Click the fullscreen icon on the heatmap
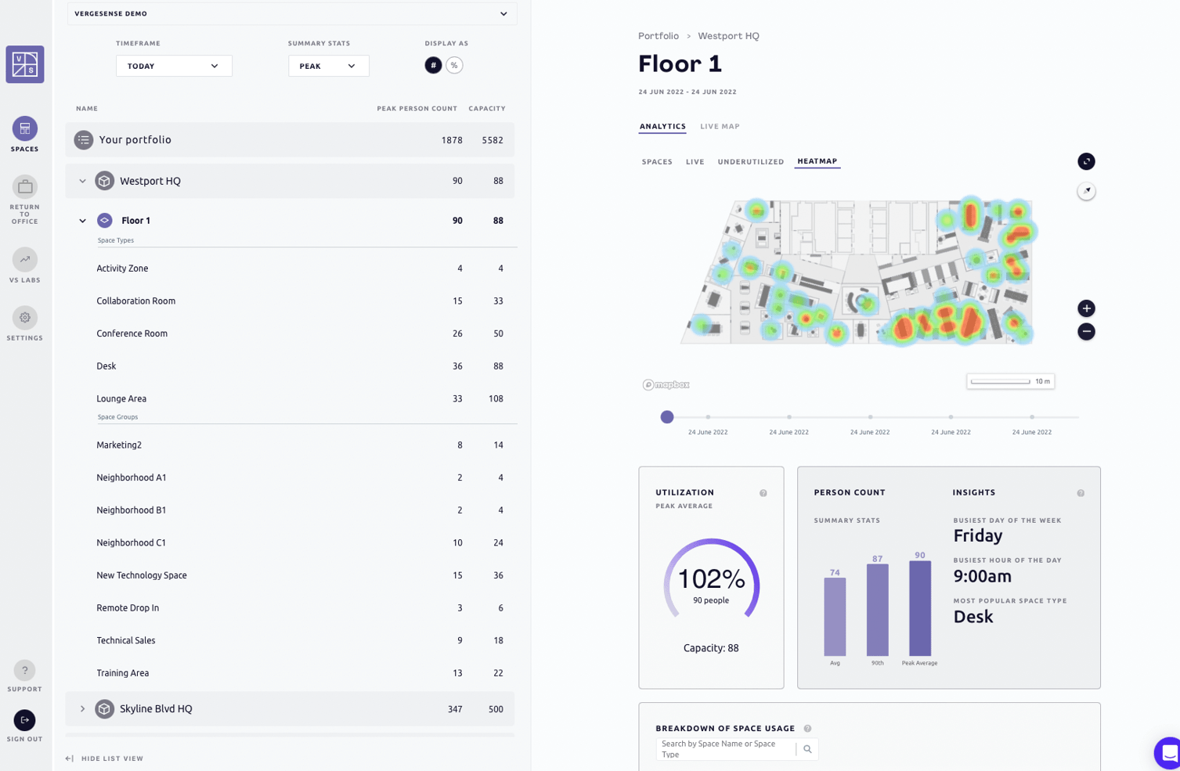The height and width of the screenshot is (771, 1180). [x=1086, y=161]
